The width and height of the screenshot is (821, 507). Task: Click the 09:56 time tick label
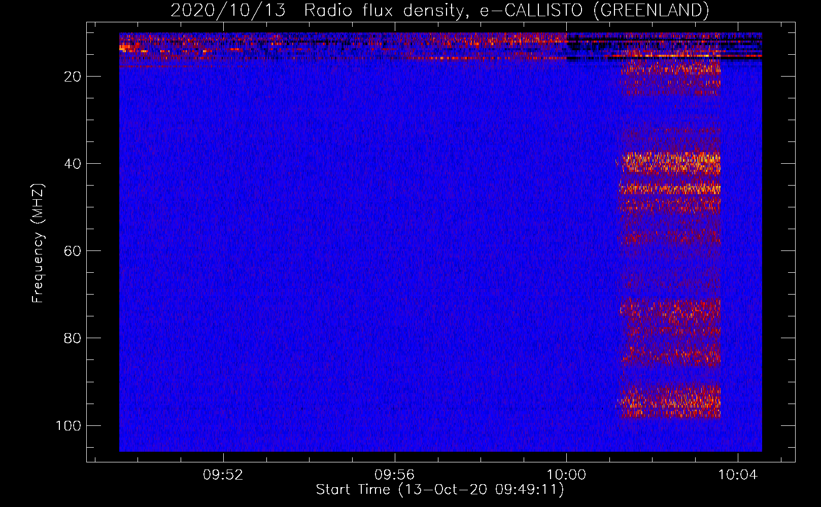pyautogui.click(x=394, y=475)
